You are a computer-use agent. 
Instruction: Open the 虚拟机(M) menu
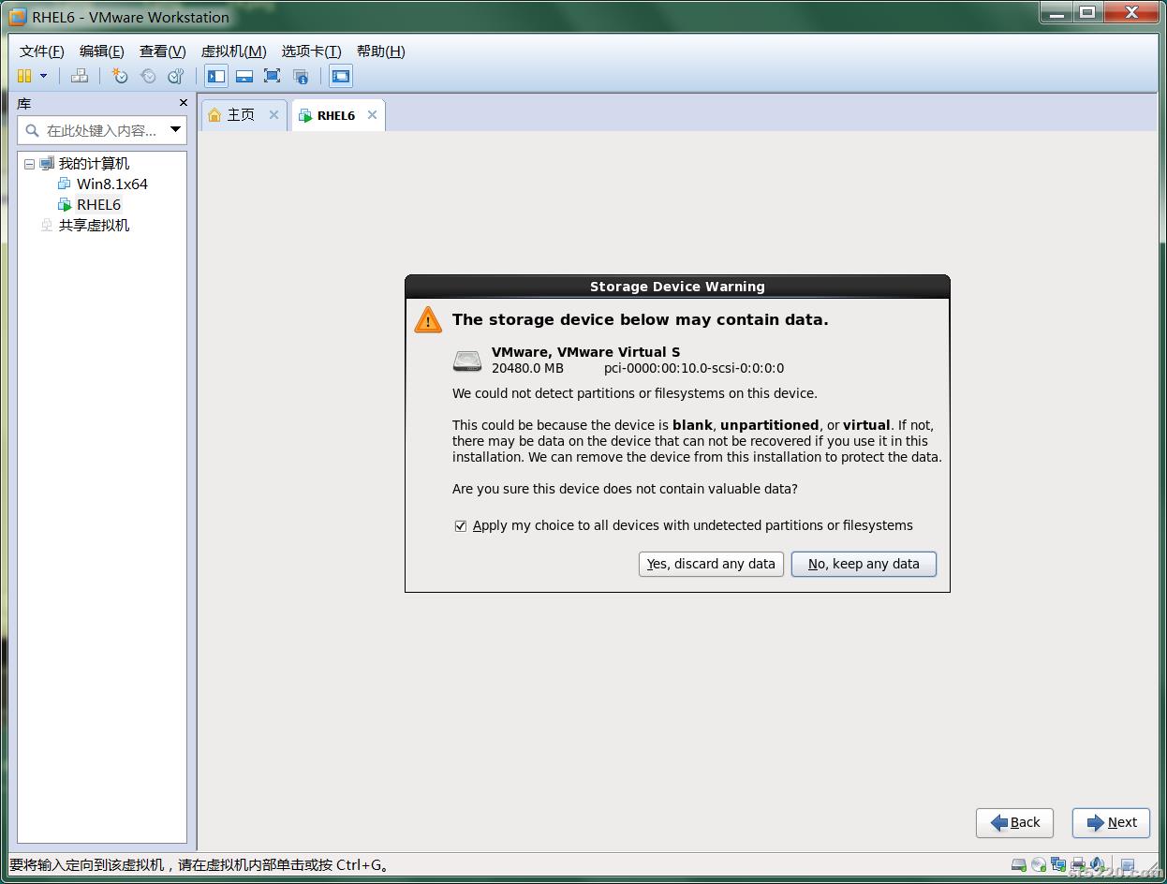click(234, 52)
